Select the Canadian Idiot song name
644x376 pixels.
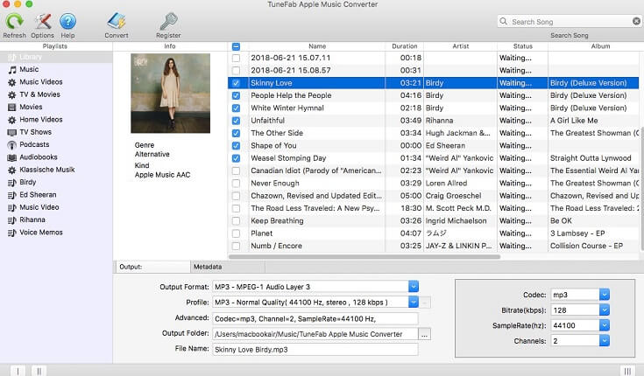coord(315,171)
